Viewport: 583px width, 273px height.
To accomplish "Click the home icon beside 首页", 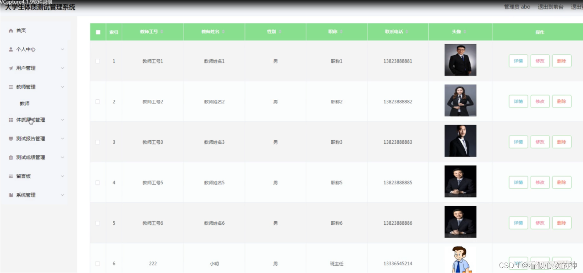I will click(11, 31).
